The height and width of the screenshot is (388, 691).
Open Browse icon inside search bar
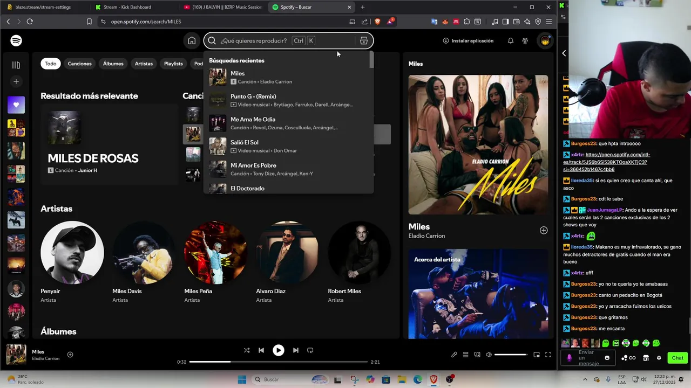(x=364, y=41)
